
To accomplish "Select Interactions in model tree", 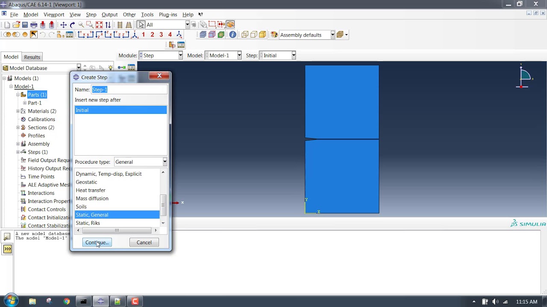I will pyautogui.click(x=41, y=193).
